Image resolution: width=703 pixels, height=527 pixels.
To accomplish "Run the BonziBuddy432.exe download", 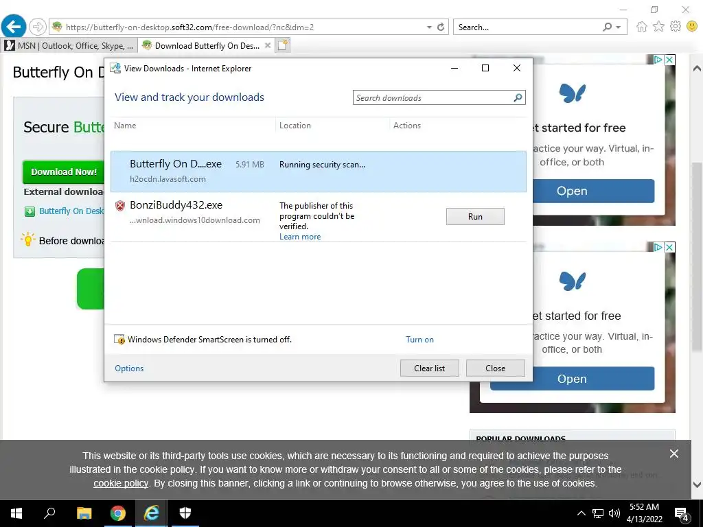I will [475, 216].
